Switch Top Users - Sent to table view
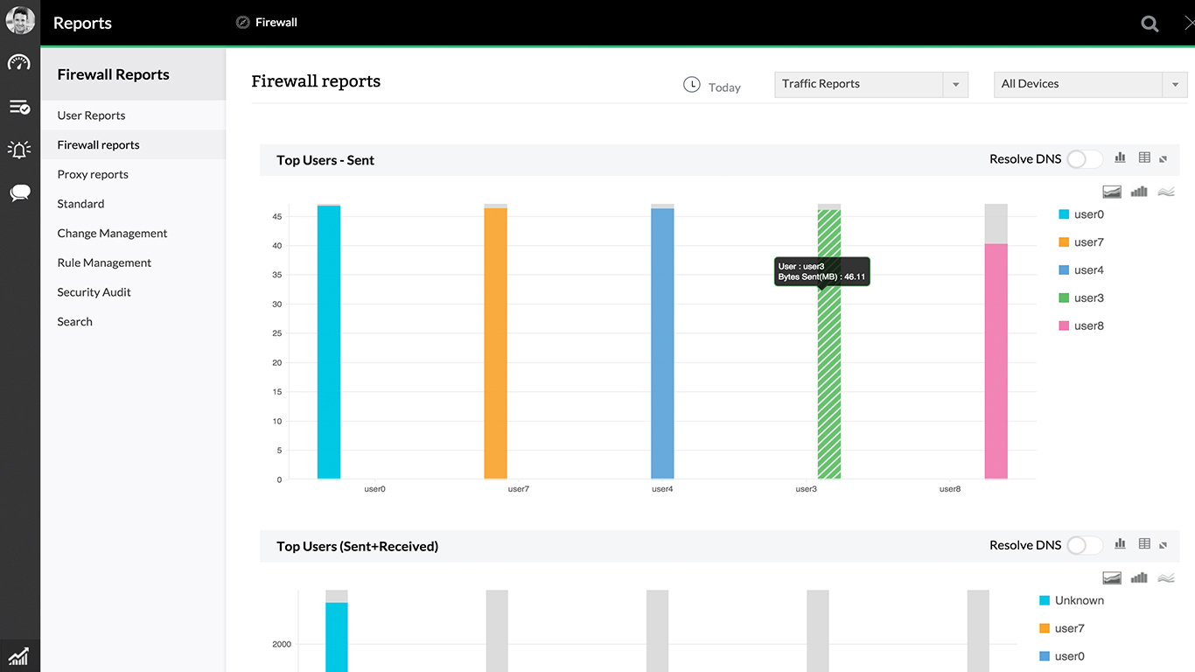The image size is (1195, 672). coord(1144,157)
